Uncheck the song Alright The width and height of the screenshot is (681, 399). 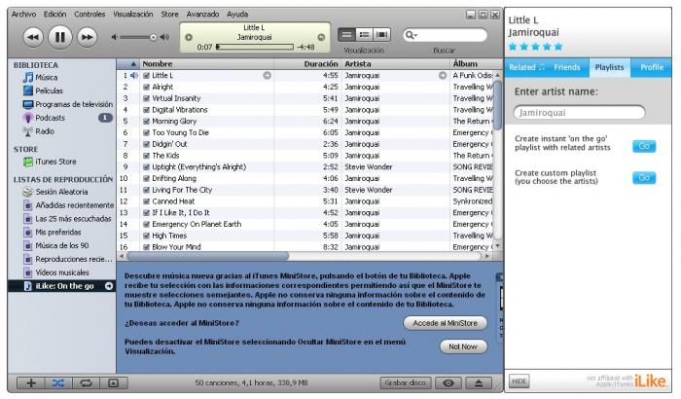click(146, 87)
